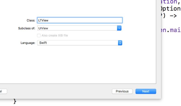Click the Language popup up-down arrows
This screenshot has width=181, height=106.
(x=120, y=43)
